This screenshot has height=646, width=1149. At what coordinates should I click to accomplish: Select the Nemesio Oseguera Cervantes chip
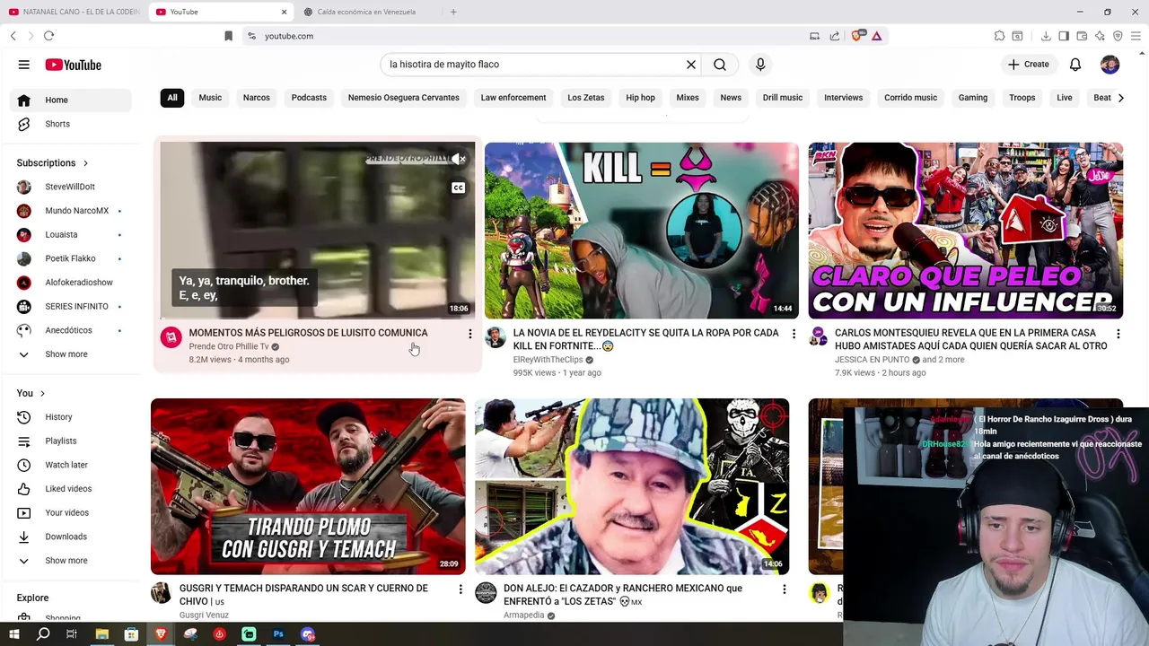[404, 98]
